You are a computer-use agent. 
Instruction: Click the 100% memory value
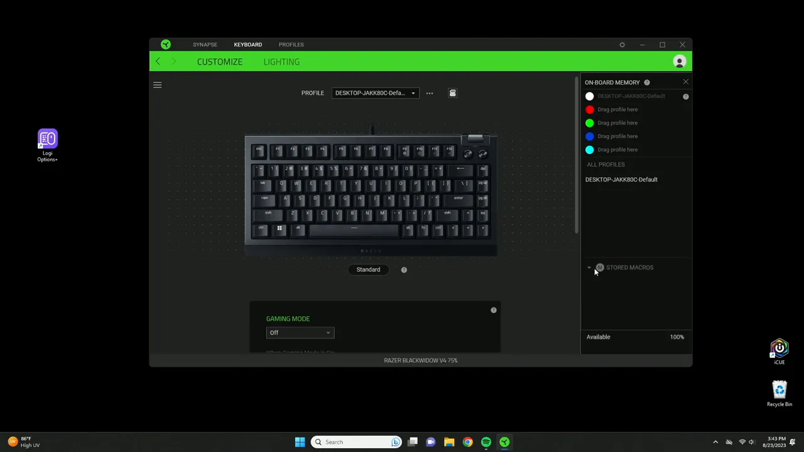point(676,337)
